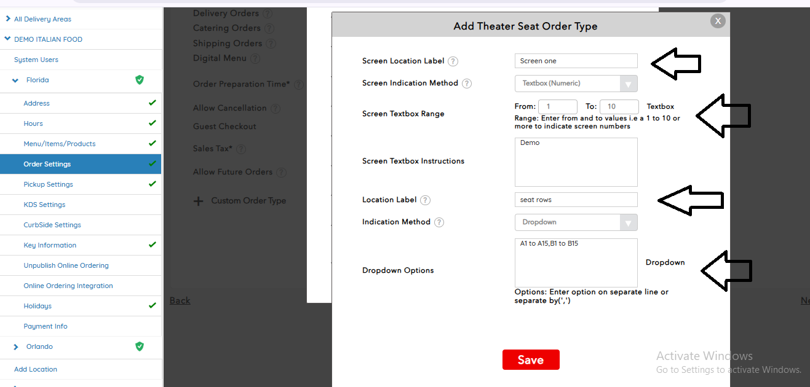The height and width of the screenshot is (387, 810).
Task: Click the plus icon for Custom Order Type
Action: [x=198, y=201]
